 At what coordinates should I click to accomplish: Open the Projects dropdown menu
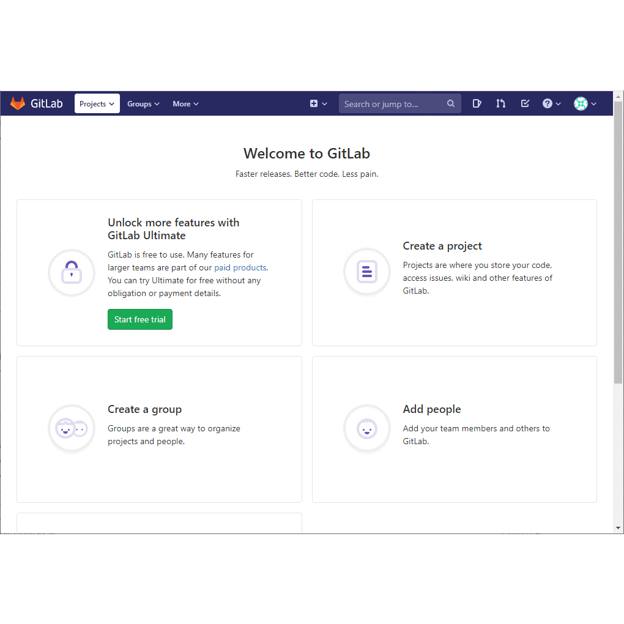pos(97,103)
